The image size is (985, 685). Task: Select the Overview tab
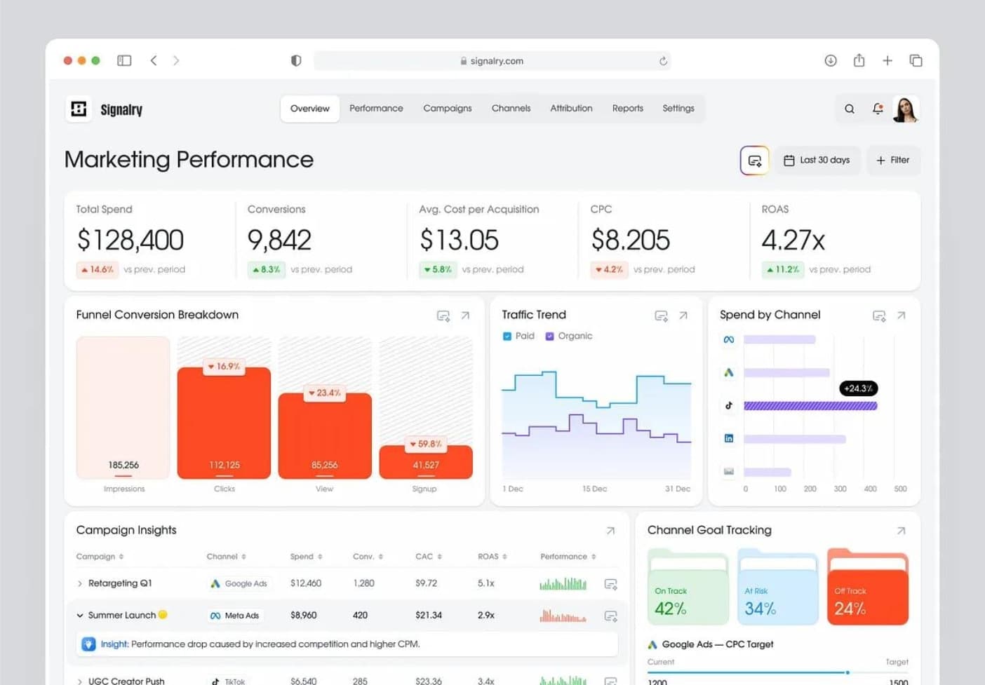(x=309, y=109)
